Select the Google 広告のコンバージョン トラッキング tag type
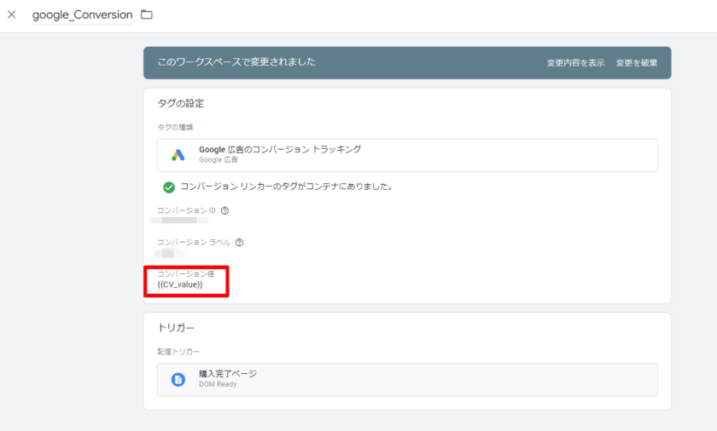Screen dimensions: 717x431 click(x=279, y=149)
